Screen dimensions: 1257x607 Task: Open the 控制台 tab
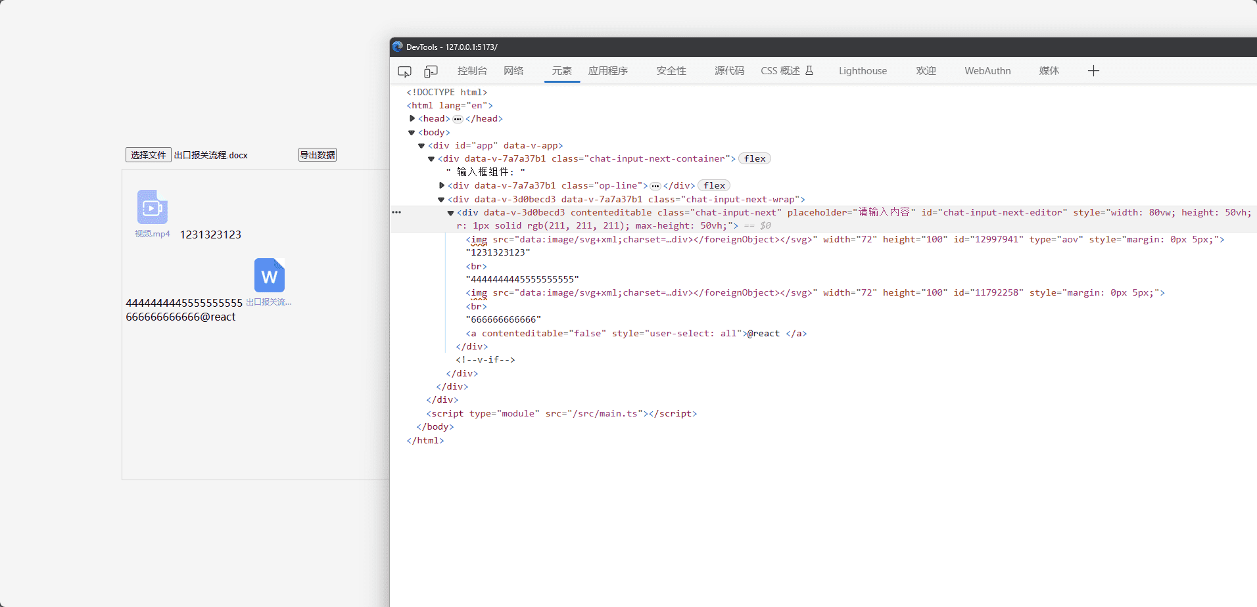coord(472,71)
